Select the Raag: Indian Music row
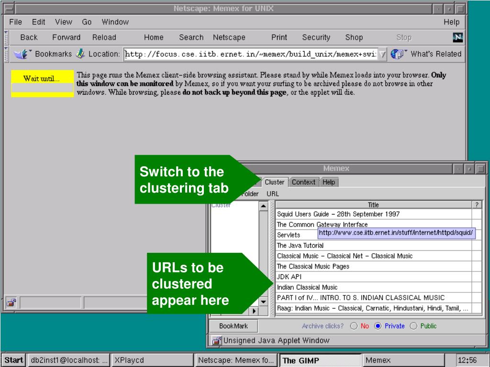The height and width of the screenshot is (367, 490). [x=374, y=308]
